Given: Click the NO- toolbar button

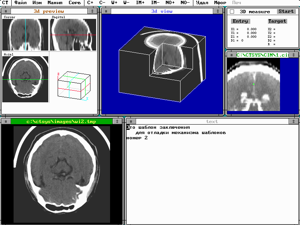Looking at the screenshot, I should pyautogui.click(x=185, y=3).
